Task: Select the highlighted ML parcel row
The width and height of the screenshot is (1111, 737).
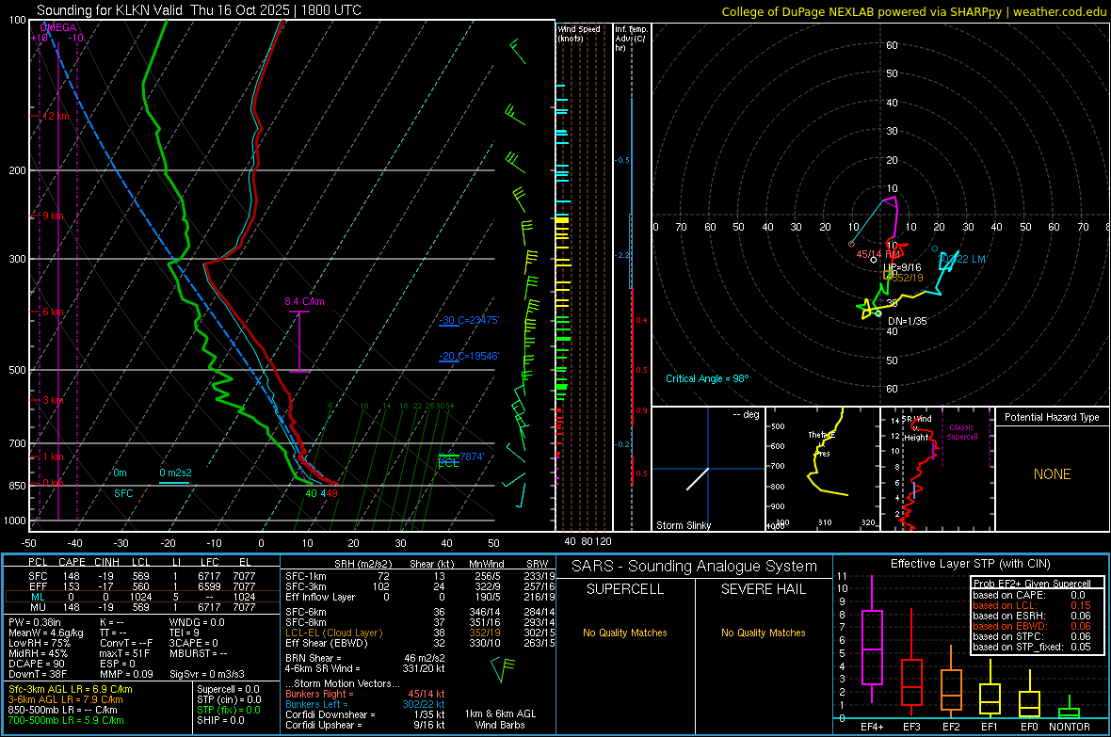Action: coord(142,597)
